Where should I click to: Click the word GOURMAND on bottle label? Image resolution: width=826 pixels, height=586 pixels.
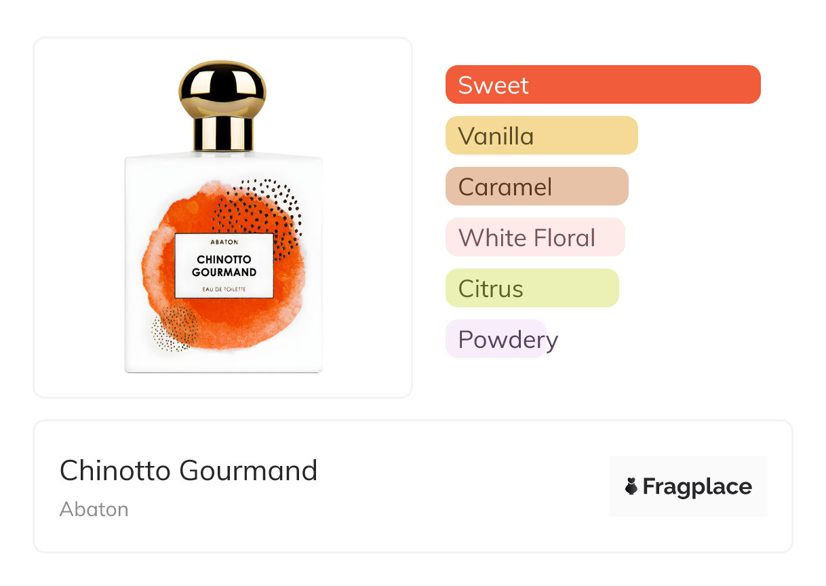224,273
